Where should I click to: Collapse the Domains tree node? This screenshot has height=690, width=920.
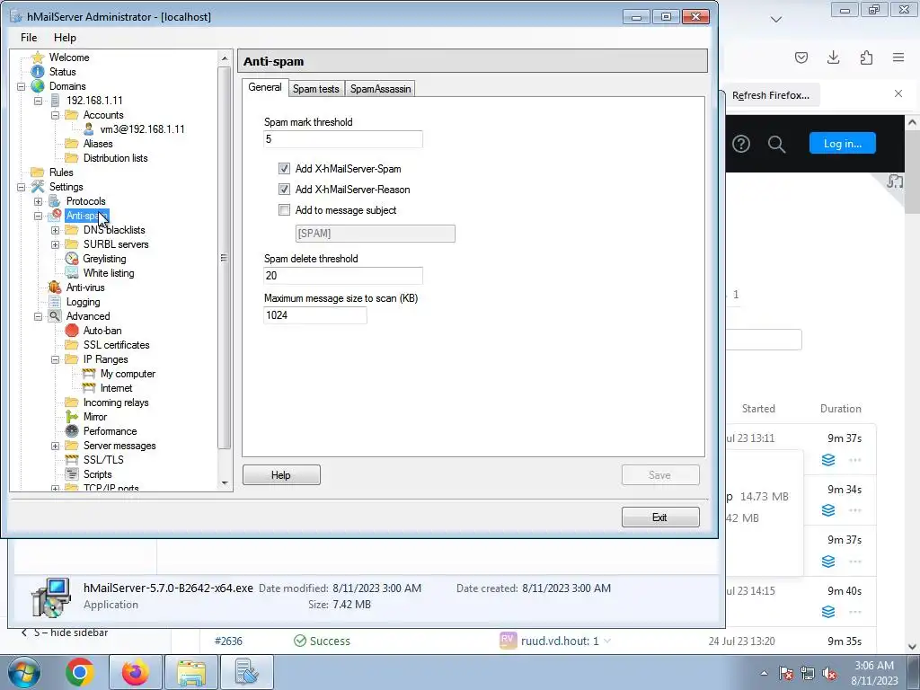[22, 86]
